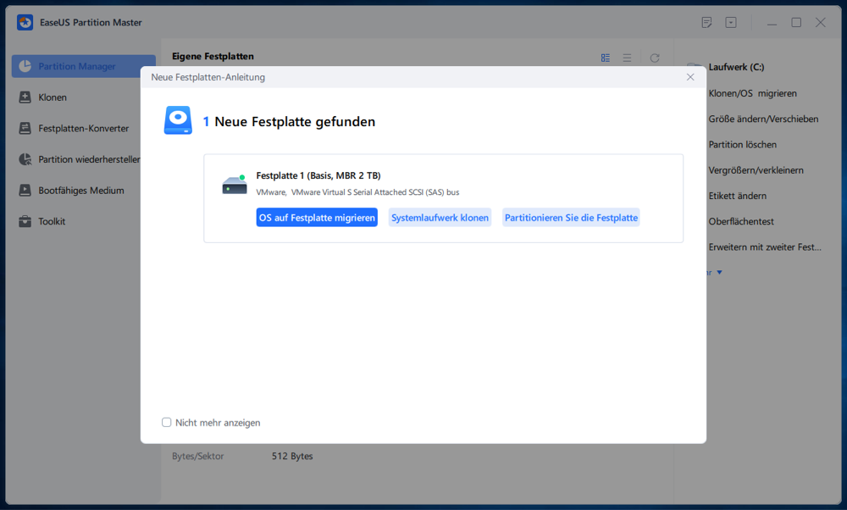
Task: Switch to the tile view of disks
Action: click(x=606, y=58)
